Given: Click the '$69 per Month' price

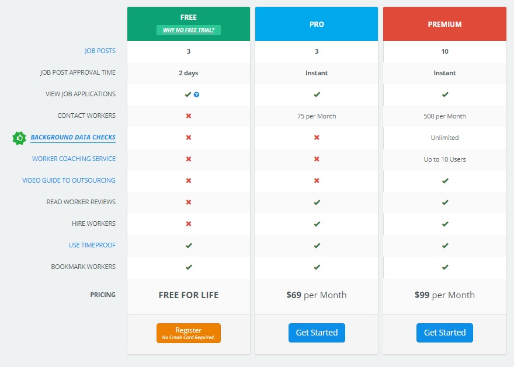Looking at the screenshot, I should pyautogui.click(x=317, y=295).
